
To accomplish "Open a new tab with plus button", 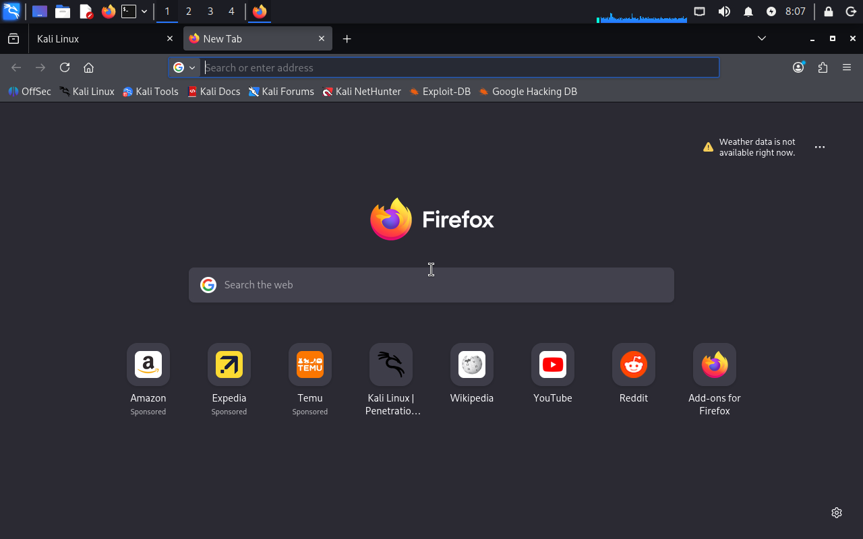I will (347, 38).
